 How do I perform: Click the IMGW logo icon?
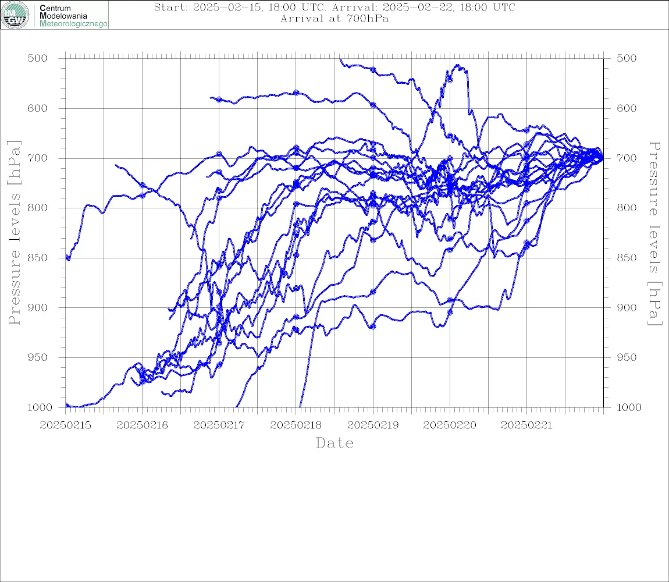point(15,15)
